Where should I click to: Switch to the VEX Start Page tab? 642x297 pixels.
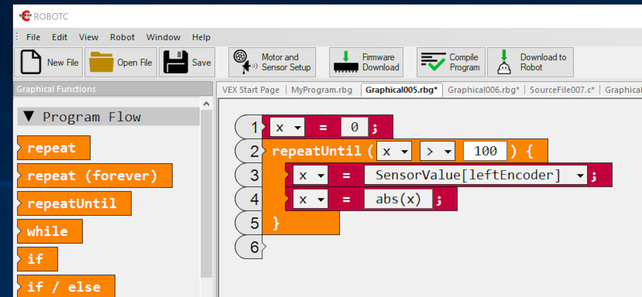251,90
